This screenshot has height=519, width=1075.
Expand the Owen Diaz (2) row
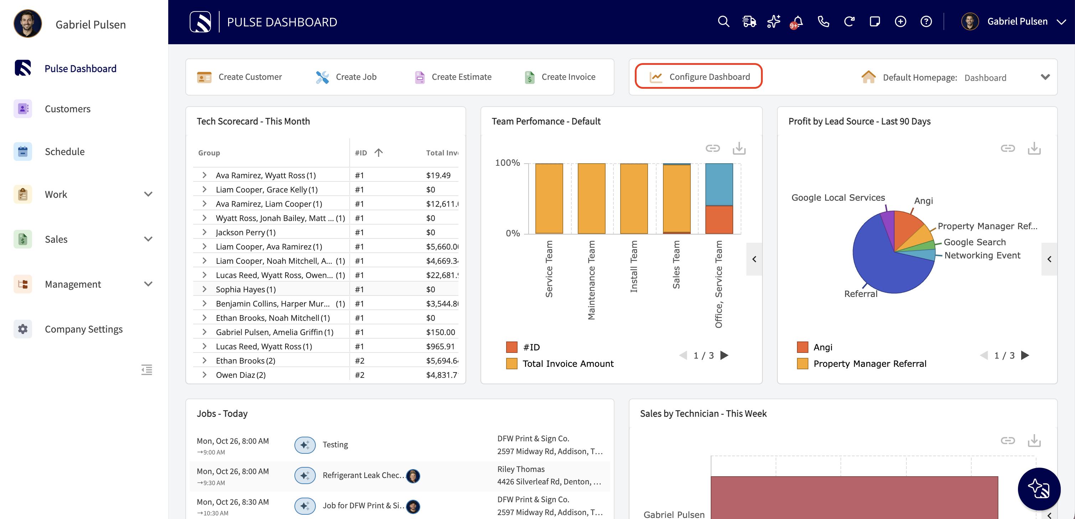pyautogui.click(x=205, y=375)
